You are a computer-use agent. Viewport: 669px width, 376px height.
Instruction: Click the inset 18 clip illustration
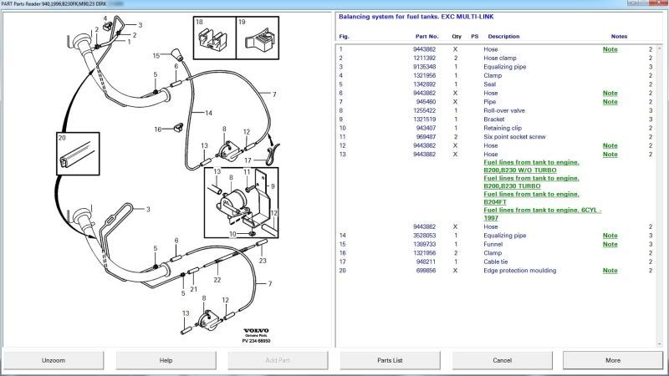click(214, 39)
